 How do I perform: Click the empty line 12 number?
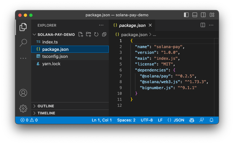(x=119, y=105)
